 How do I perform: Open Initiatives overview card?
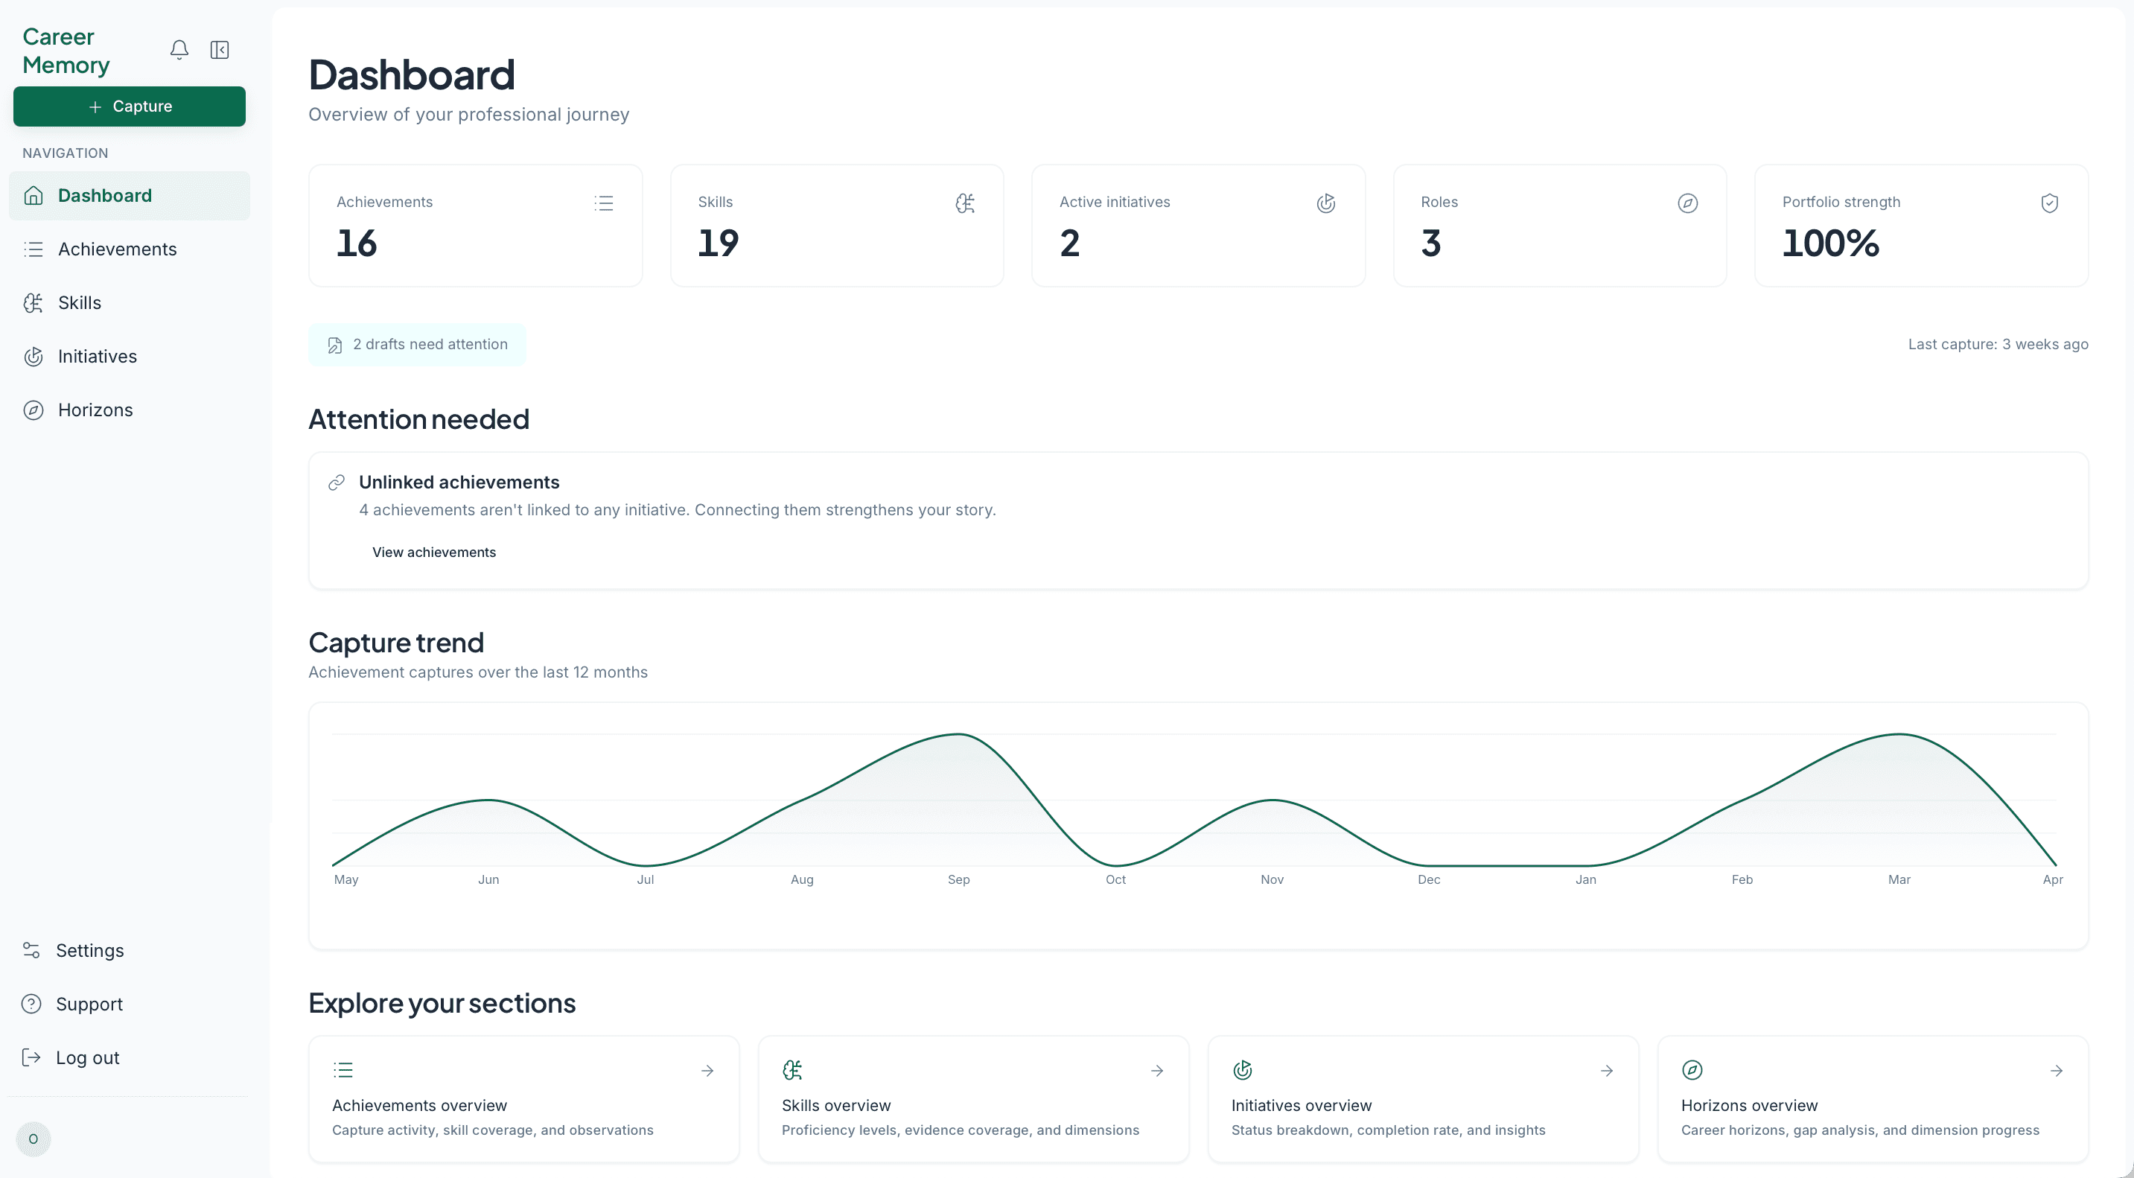pos(1423,1099)
